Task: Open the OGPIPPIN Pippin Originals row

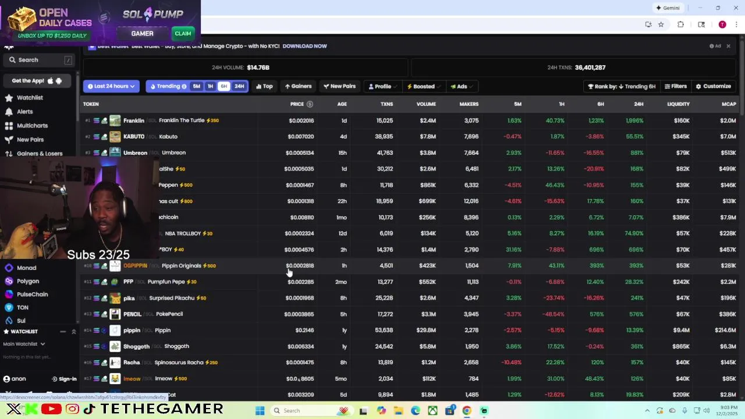Action: 411,266
